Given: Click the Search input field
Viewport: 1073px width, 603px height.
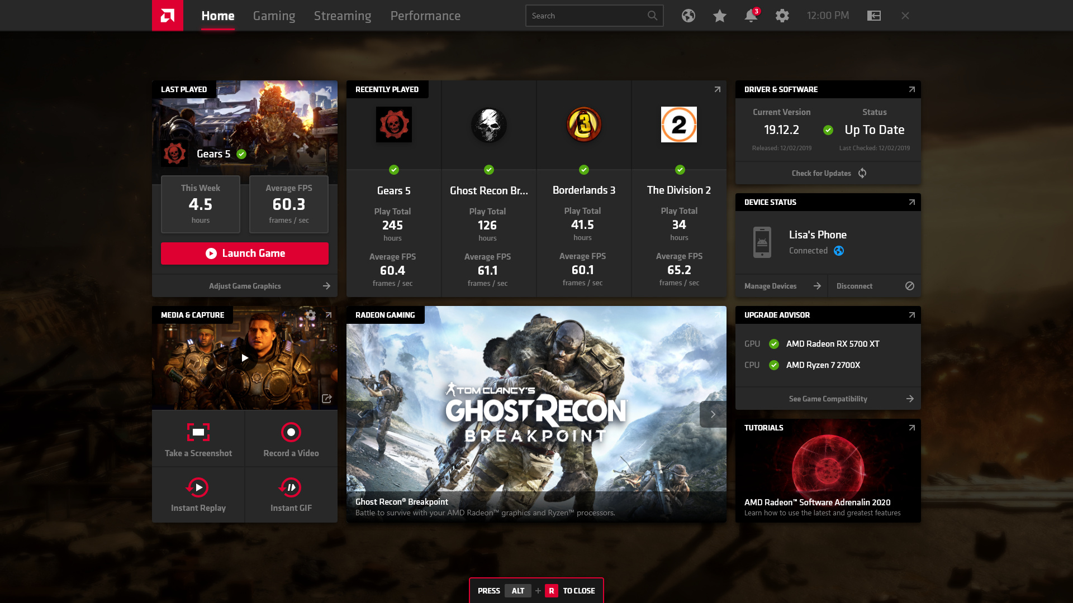Looking at the screenshot, I should (x=594, y=16).
